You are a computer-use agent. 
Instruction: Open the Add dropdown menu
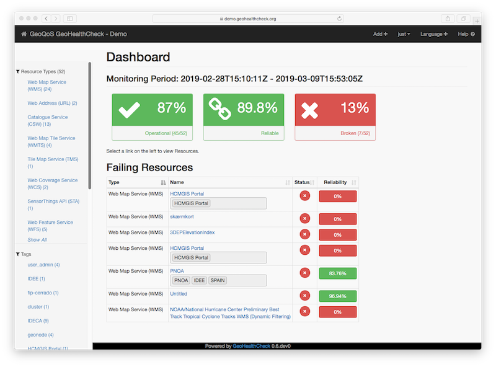(x=380, y=34)
